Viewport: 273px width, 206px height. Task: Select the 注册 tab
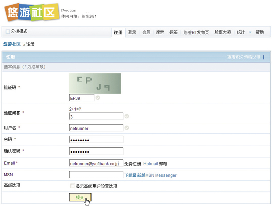pyautogui.click(x=118, y=32)
